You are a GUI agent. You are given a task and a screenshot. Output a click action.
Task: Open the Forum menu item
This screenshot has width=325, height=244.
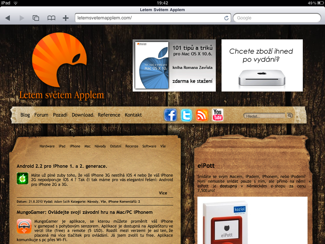coord(41,115)
